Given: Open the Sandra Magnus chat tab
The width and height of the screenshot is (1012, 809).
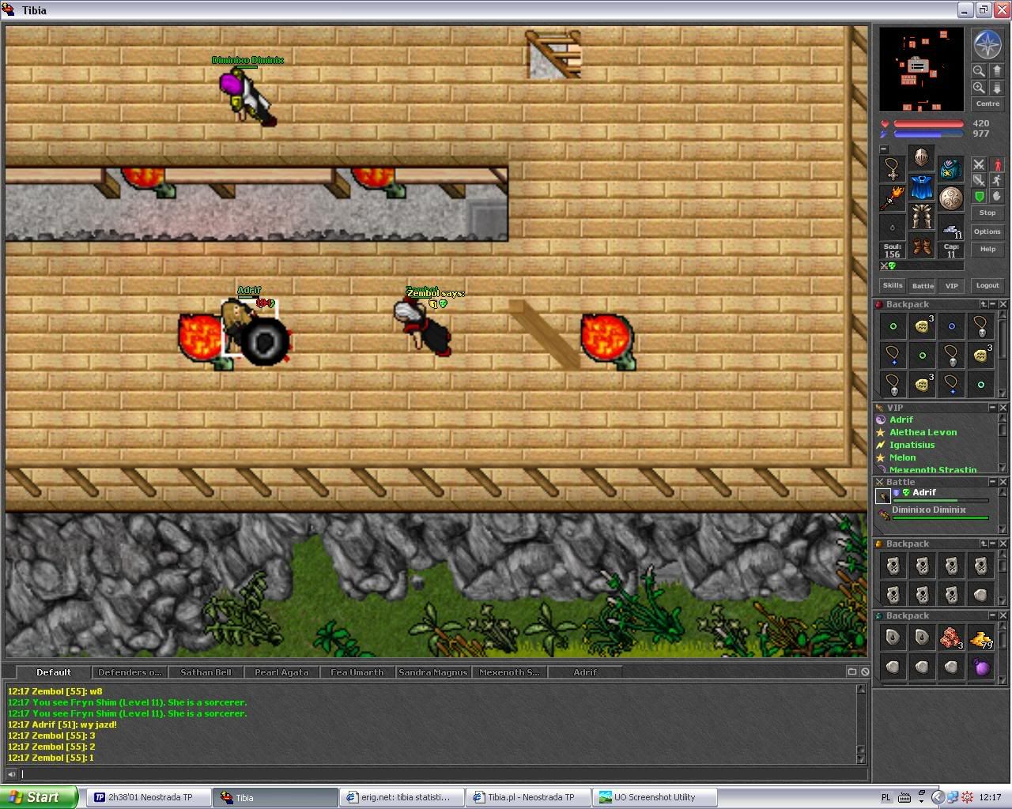Looking at the screenshot, I should click(433, 672).
